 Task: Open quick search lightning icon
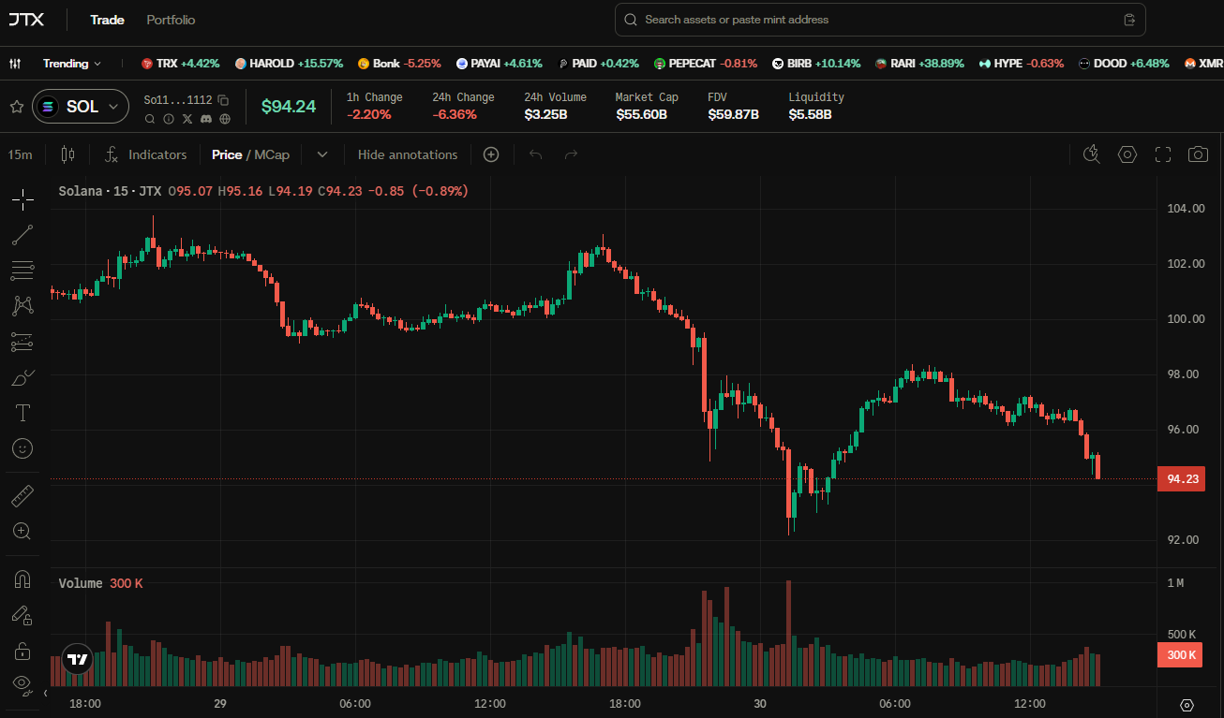1091,154
